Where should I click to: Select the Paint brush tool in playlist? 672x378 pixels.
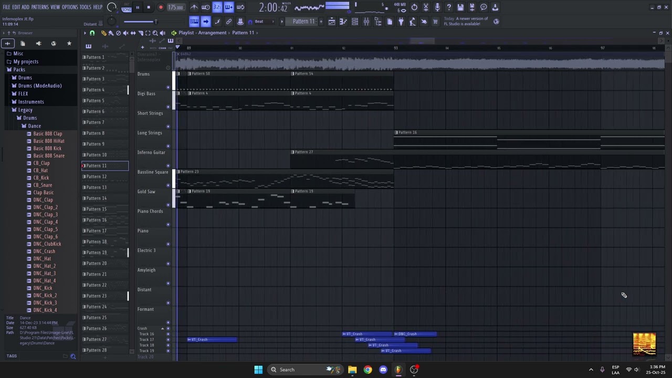pyautogui.click(x=111, y=33)
